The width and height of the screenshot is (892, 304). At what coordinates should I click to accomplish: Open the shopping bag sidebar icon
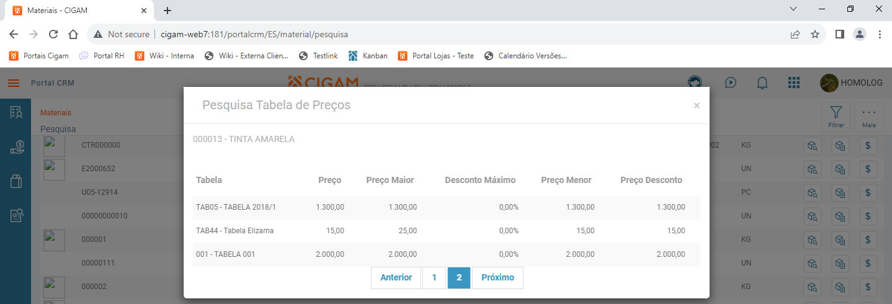point(17,181)
